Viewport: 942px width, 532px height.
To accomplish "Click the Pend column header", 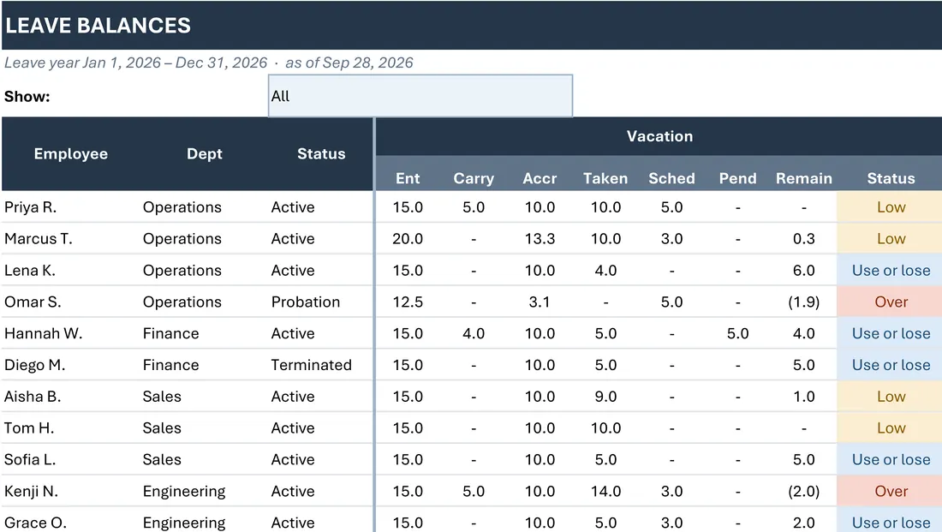I will click(x=737, y=178).
